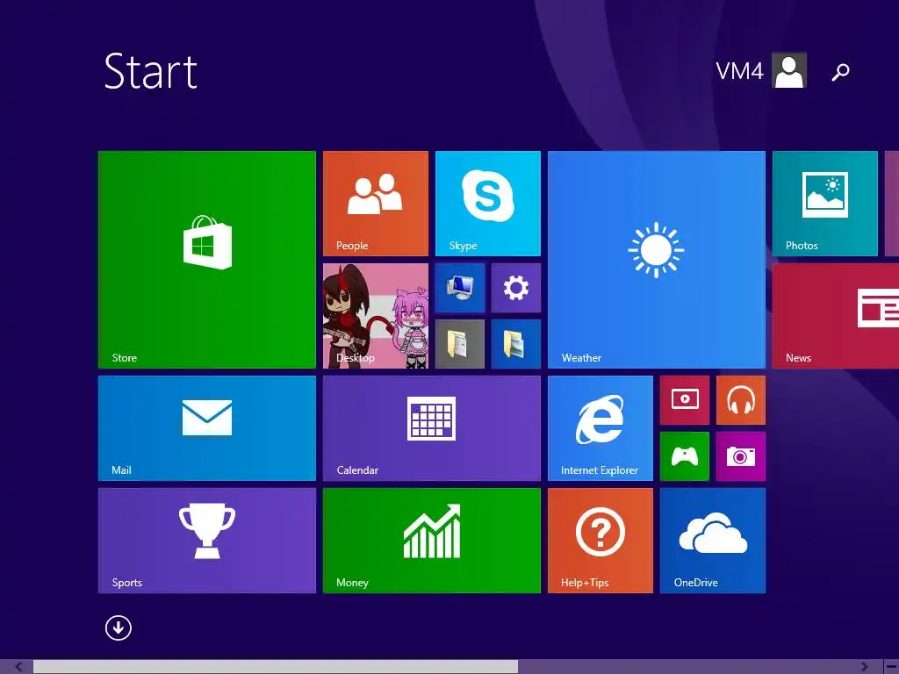Image resolution: width=899 pixels, height=674 pixels.
Task: Click the zoom-out minus button at bottom right
Action: coord(891,667)
